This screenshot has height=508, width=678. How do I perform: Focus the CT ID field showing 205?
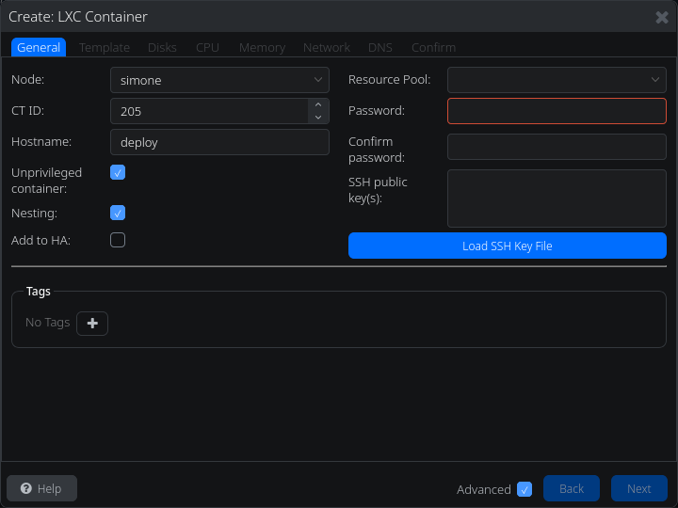pyautogui.click(x=209, y=111)
